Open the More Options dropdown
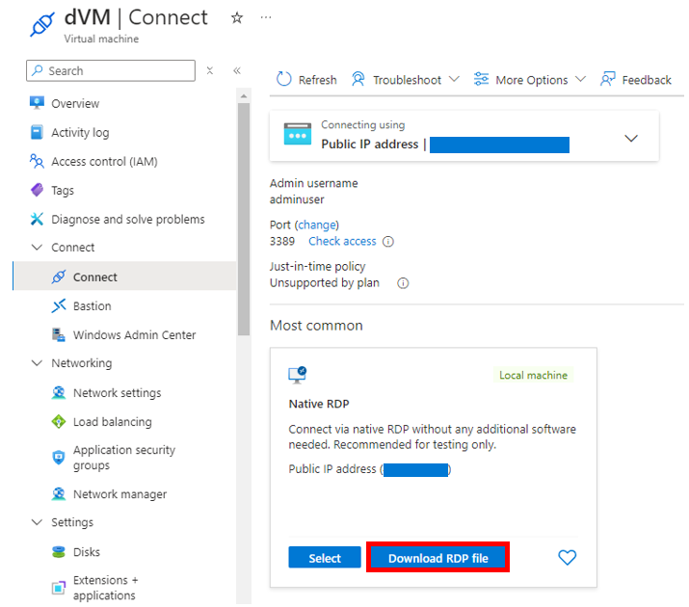The width and height of the screenshot is (689, 607). (529, 80)
